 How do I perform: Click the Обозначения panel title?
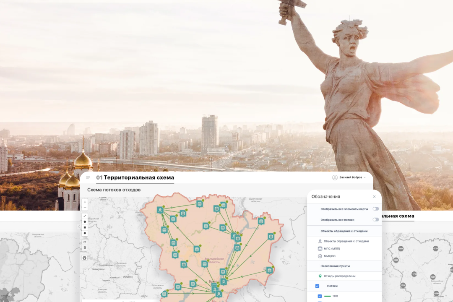pos(325,197)
